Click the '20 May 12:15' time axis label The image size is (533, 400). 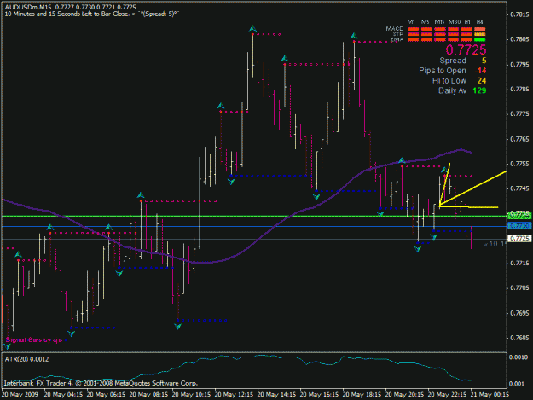coord(234,395)
